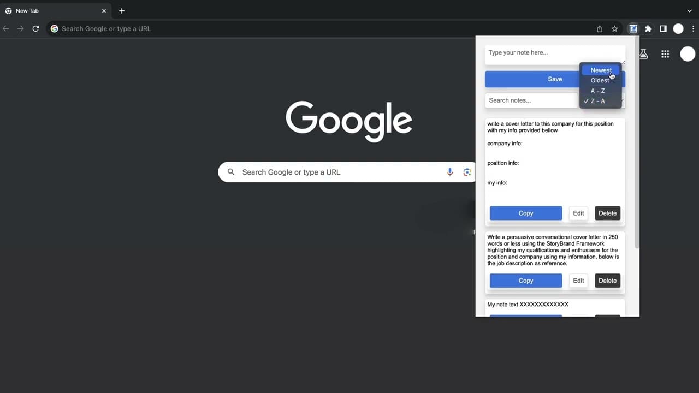
Task: Open the tab search chevron
Action: [690, 11]
